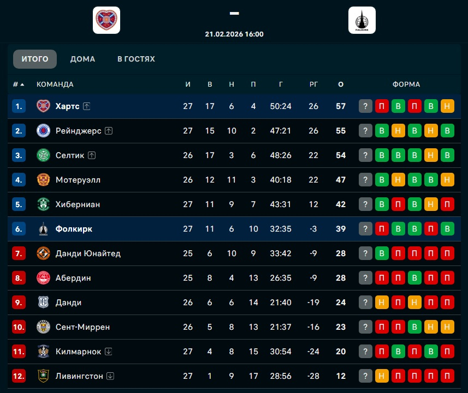Switch to the В ГОСТЯХ tab
Image resolution: width=468 pixels, height=393 pixels.
[136, 59]
